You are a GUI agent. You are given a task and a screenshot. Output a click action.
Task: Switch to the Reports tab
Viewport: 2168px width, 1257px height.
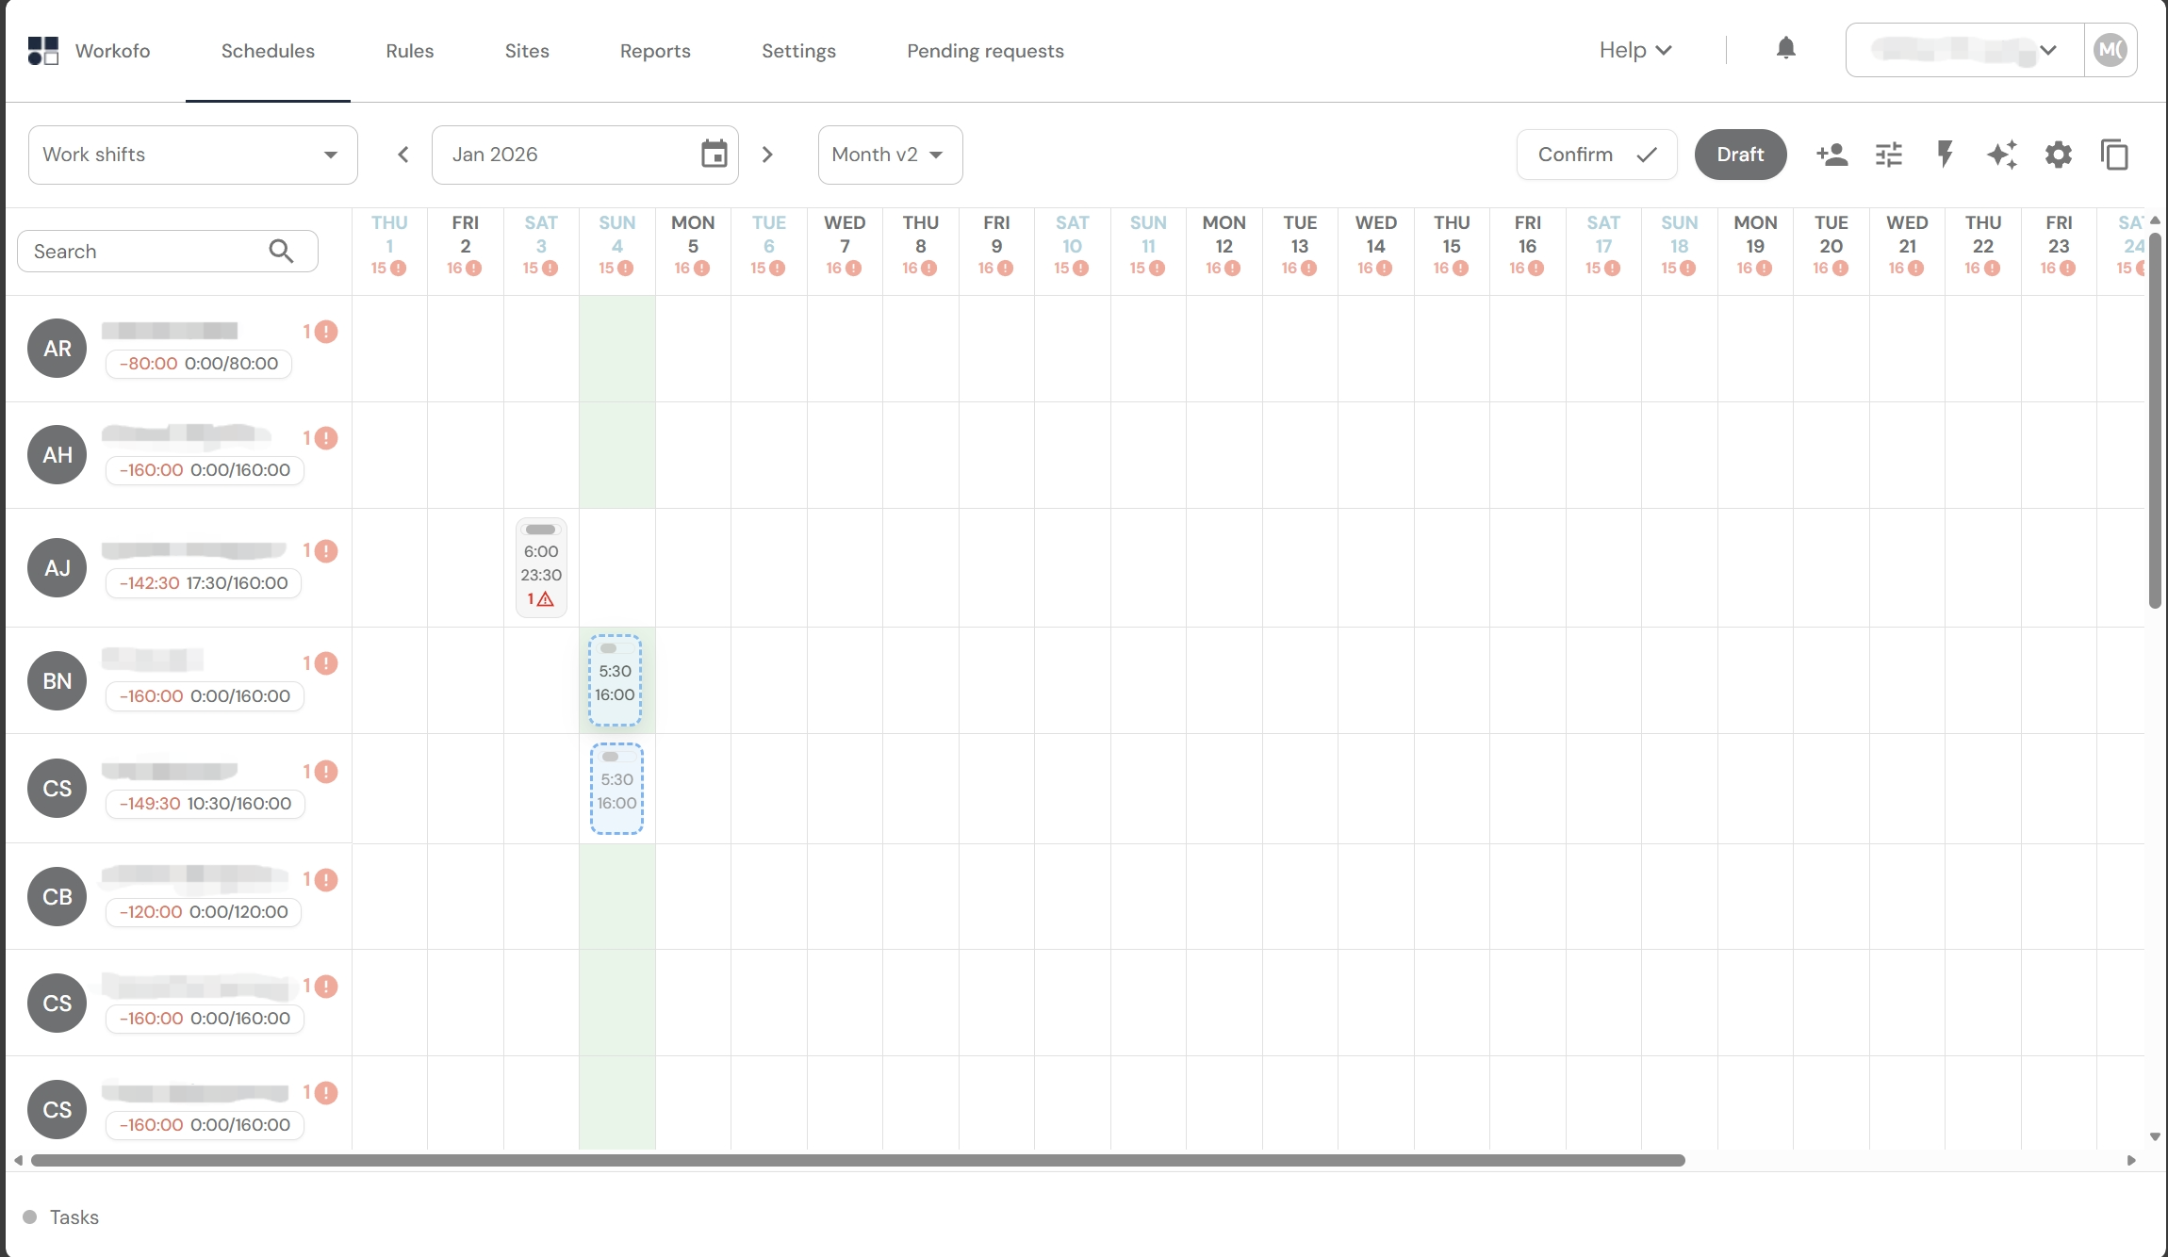(654, 51)
